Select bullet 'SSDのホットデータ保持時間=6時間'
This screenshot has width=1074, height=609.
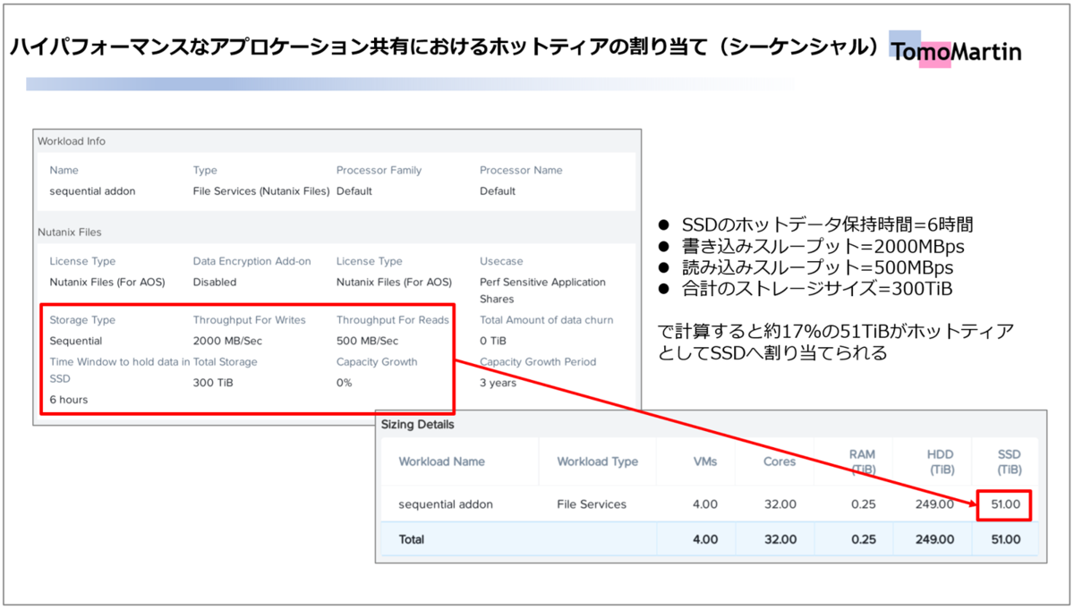pyautogui.click(x=814, y=225)
